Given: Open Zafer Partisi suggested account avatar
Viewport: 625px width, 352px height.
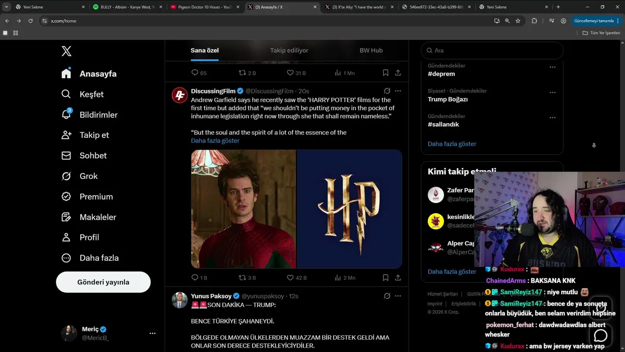Looking at the screenshot, I should pos(436,195).
